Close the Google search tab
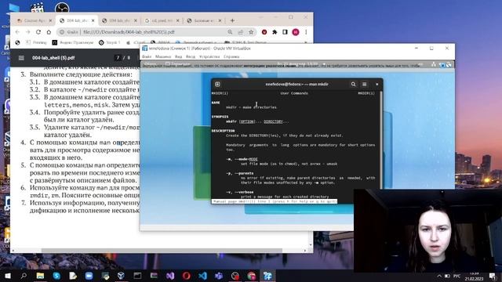The height and width of the screenshot is (282, 502). (x=178, y=20)
